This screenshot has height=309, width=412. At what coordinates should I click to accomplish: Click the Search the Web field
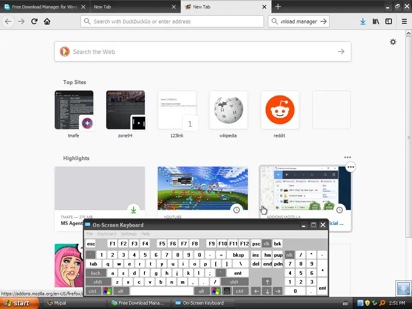[203, 51]
